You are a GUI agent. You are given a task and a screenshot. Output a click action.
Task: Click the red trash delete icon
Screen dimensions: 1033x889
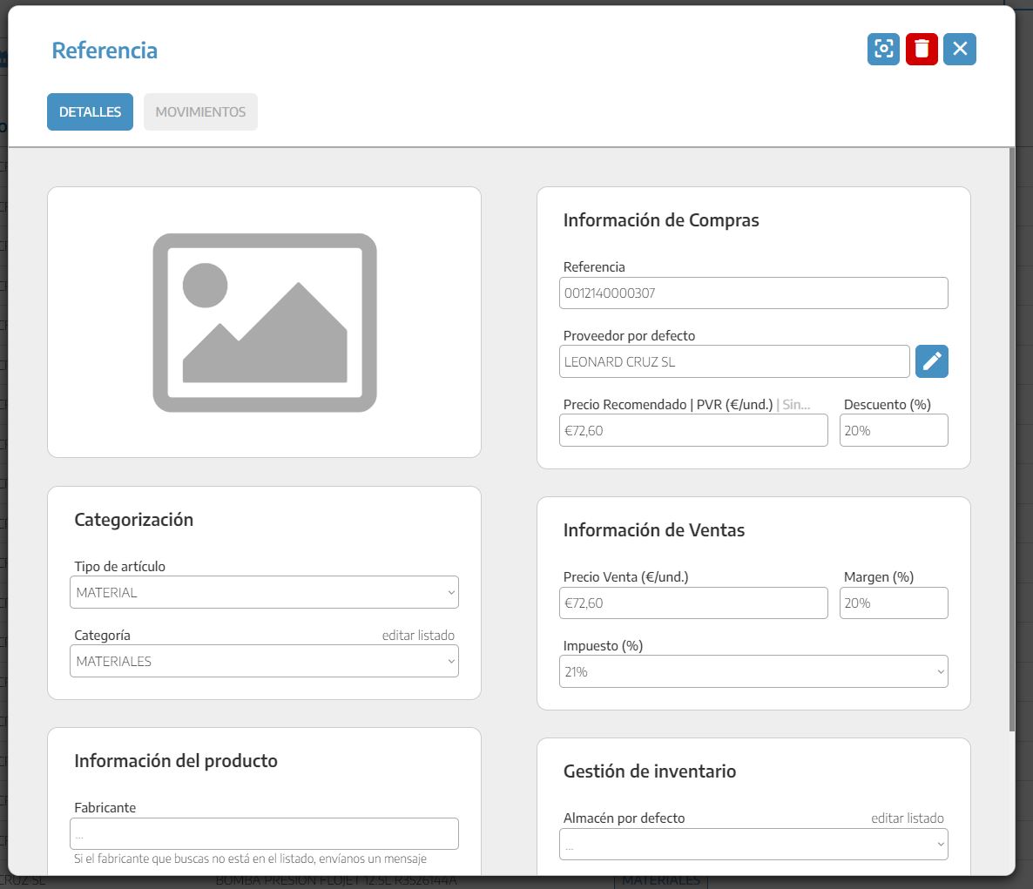tap(922, 50)
